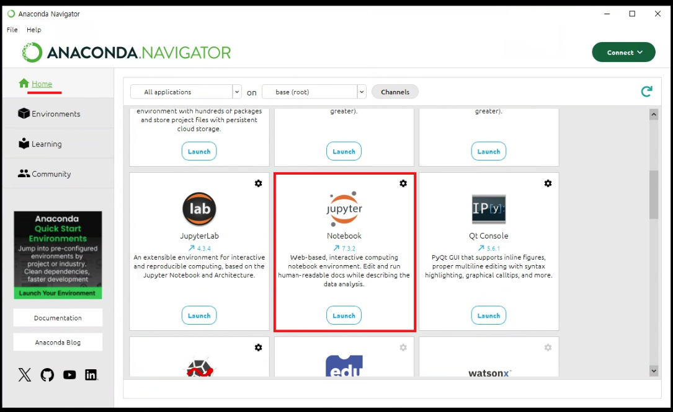Image resolution: width=673 pixels, height=412 pixels.
Task: Open the LinkedIn social icon
Action: coord(91,375)
